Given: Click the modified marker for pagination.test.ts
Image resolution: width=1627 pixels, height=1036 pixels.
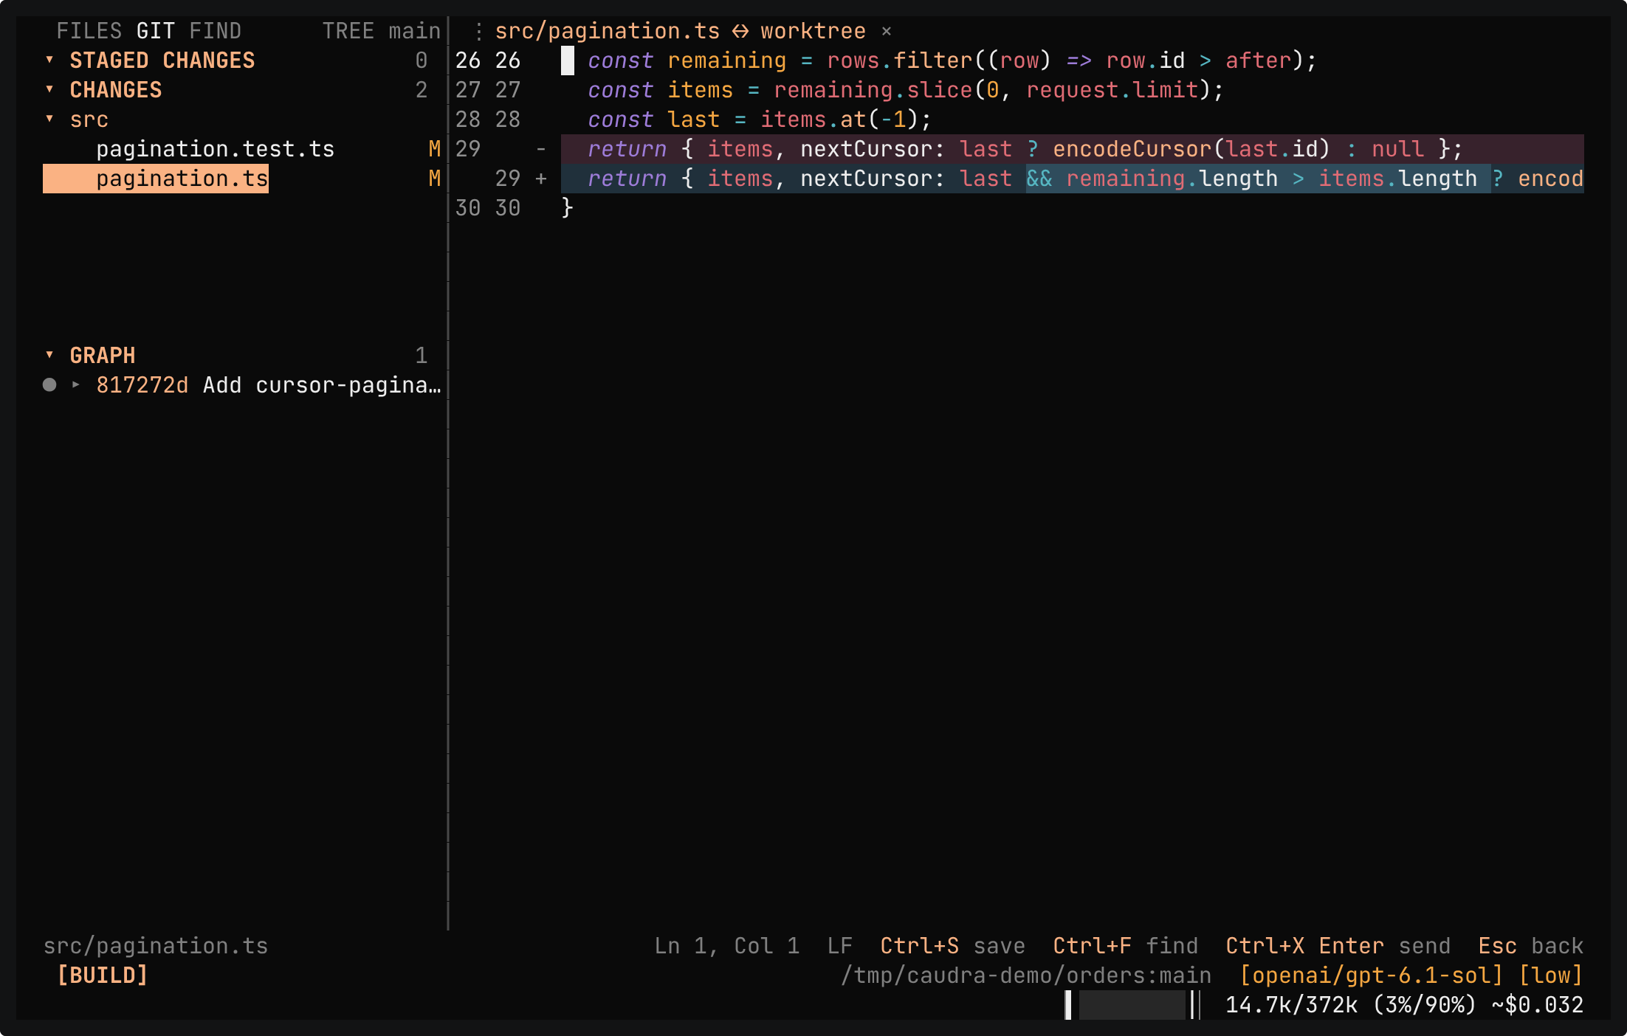Looking at the screenshot, I should (x=435, y=149).
